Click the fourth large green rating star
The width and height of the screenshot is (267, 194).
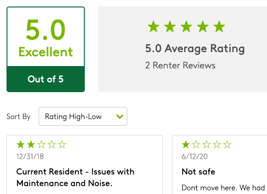click(x=203, y=27)
